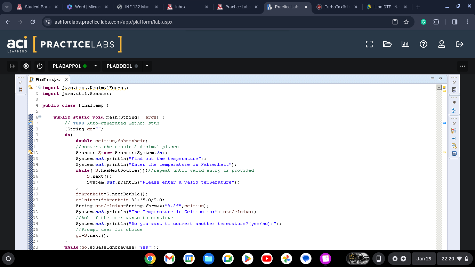Restore the middle right trim stack
The image size is (475, 267).
pos(454,103)
